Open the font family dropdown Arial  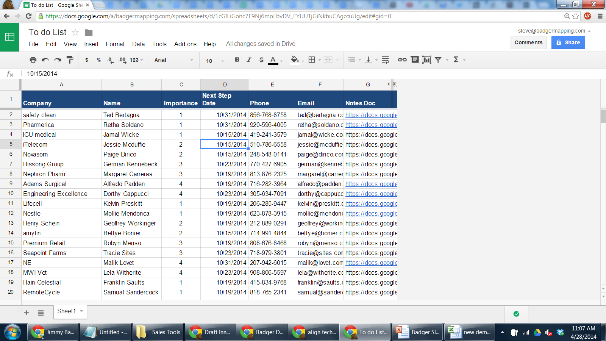click(x=173, y=60)
